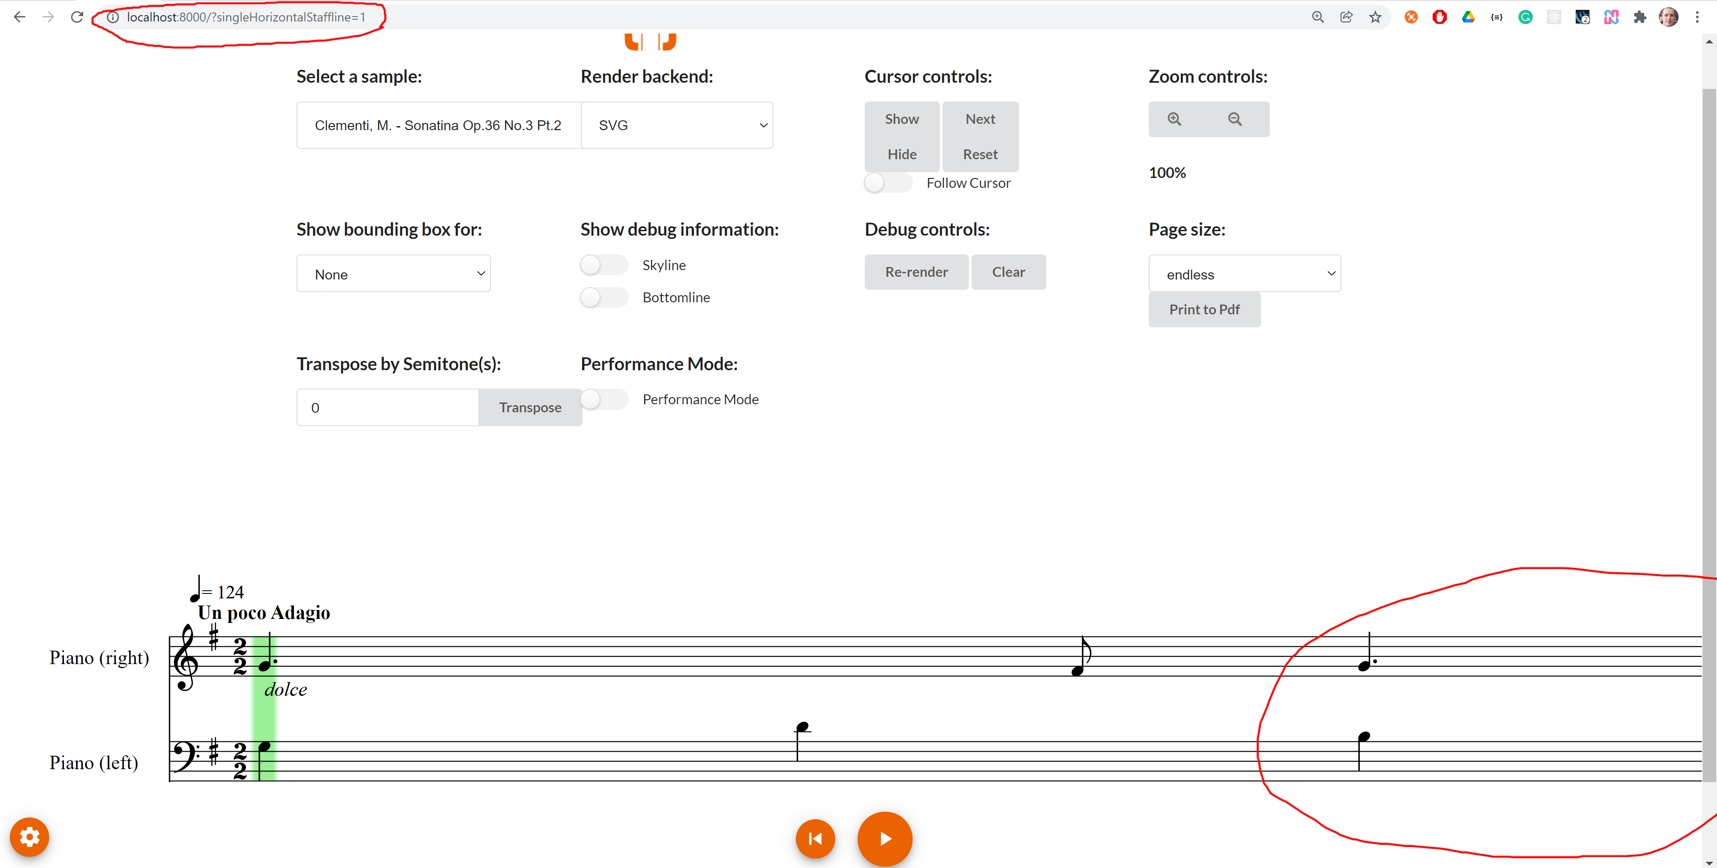1717x868 pixels.
Task: Open the Render backend dropdown showing SVG
Action: click(x=677, y=125)
